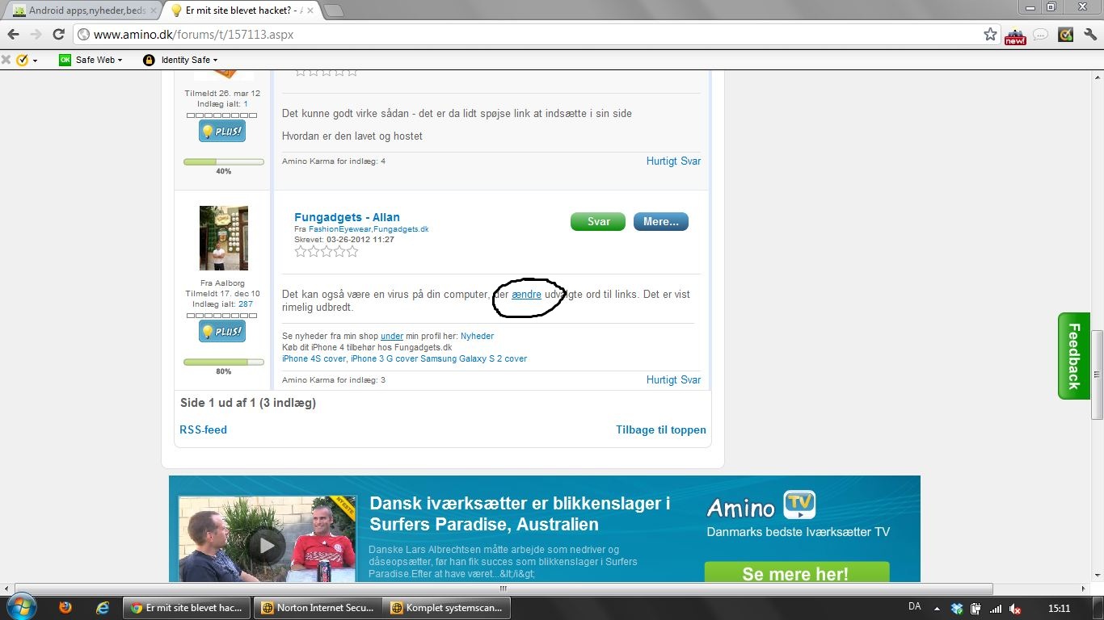Expand the Safe Web dropdown
Image resolution: width=1104 pixels, height=620 pixels.
(x=120, y=60)
